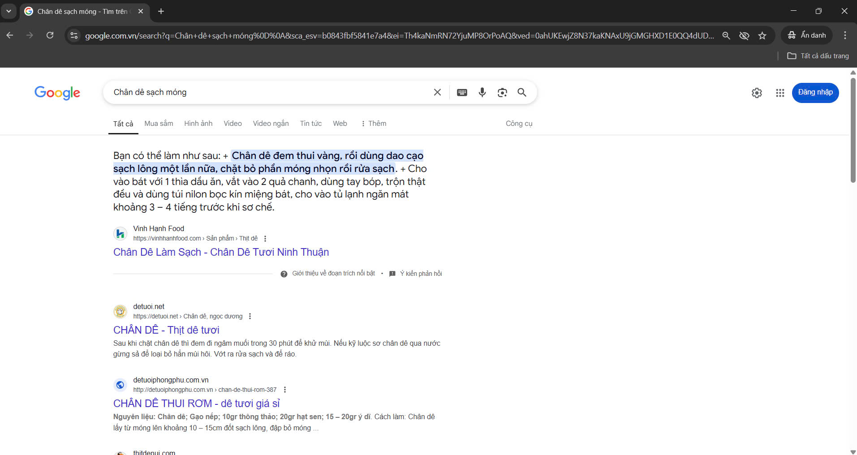The height and width of the screenshot is (455, 857).
Task: Open Chân Dê Làm Sạch Ninh Thuận link
Action: pos(221,252)
